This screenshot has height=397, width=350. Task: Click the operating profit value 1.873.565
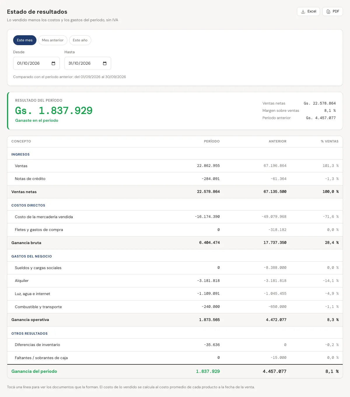coord(209,320)
